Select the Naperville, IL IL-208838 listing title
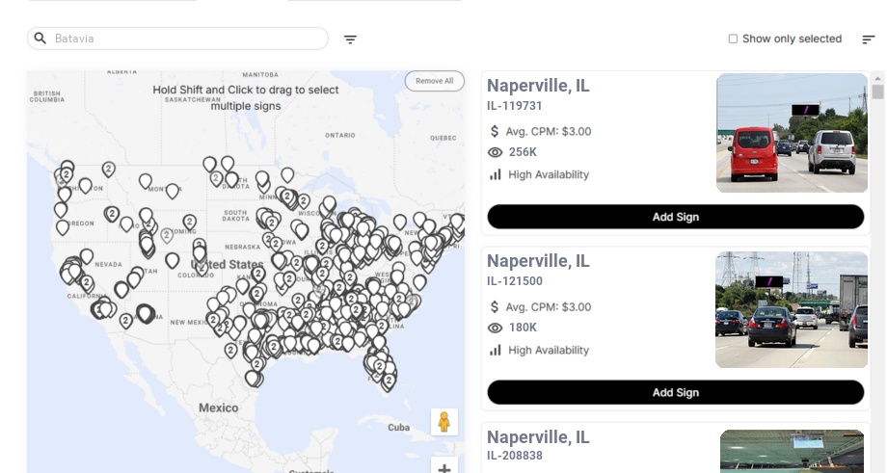The image size is (887, 473). coord(538,437)
